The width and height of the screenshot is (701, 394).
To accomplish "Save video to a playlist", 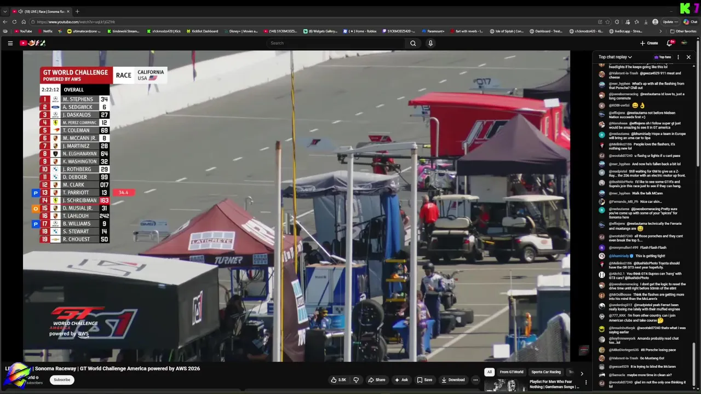I will pos(424,380).
